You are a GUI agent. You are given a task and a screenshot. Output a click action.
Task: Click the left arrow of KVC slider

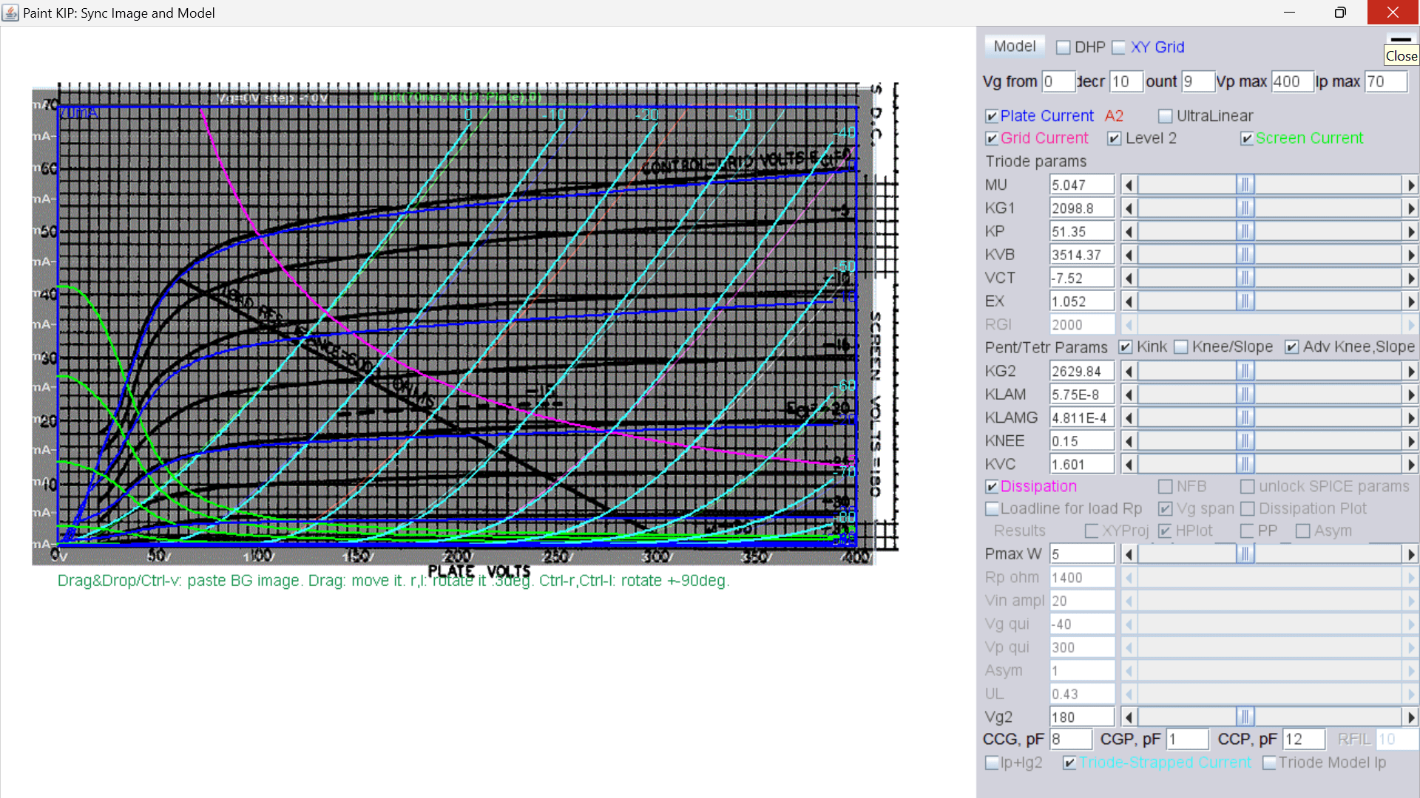(x=1129, y=464)
